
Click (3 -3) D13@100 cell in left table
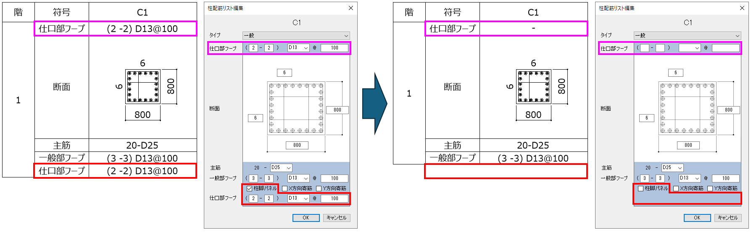[143, 158]
